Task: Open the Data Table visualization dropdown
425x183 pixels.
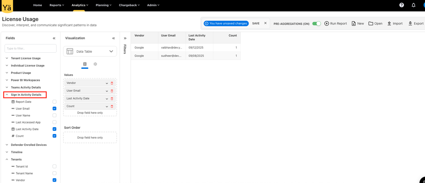Action: tap(111, 51)
